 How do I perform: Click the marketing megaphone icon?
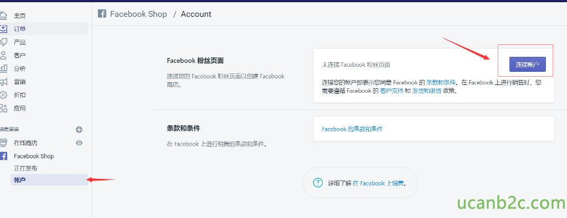(3, 82)
